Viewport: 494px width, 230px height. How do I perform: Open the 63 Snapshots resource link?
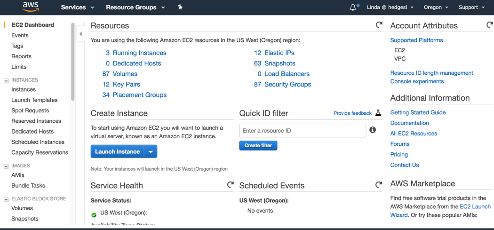click(275, 63)
